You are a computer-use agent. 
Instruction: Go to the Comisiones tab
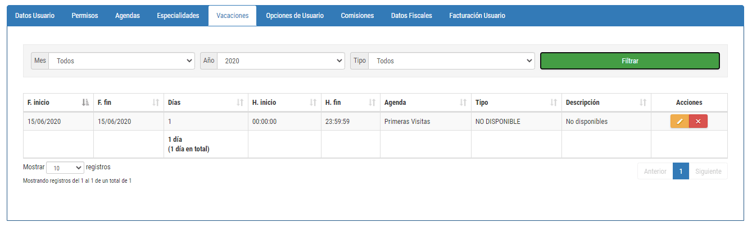tap(357, 16)
